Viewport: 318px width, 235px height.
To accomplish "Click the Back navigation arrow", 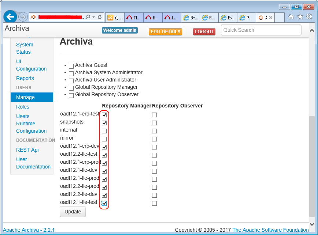I will click(10, 17).
